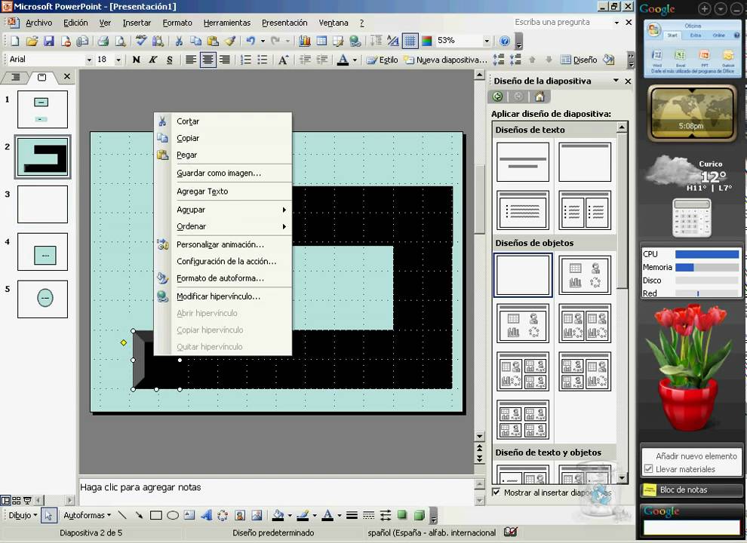This screenshot has height=543, width=747.
Task: Click the home icon in the task pane
Action: [539, 97]
